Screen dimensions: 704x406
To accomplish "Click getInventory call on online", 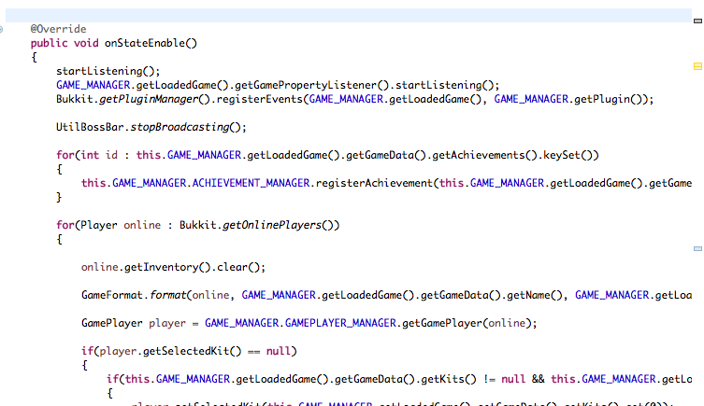I will click(161, 267).
